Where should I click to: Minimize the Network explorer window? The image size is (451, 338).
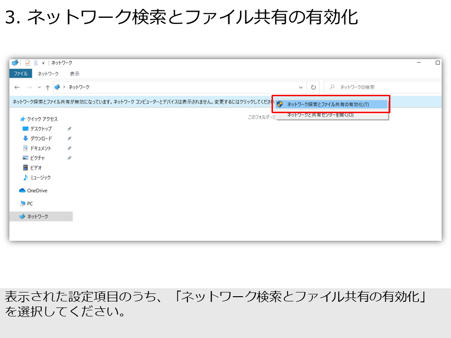coord(419,62)
